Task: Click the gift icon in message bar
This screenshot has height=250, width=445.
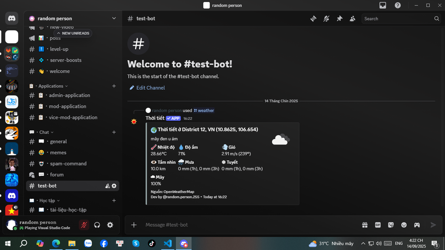Action: (365, 225)
